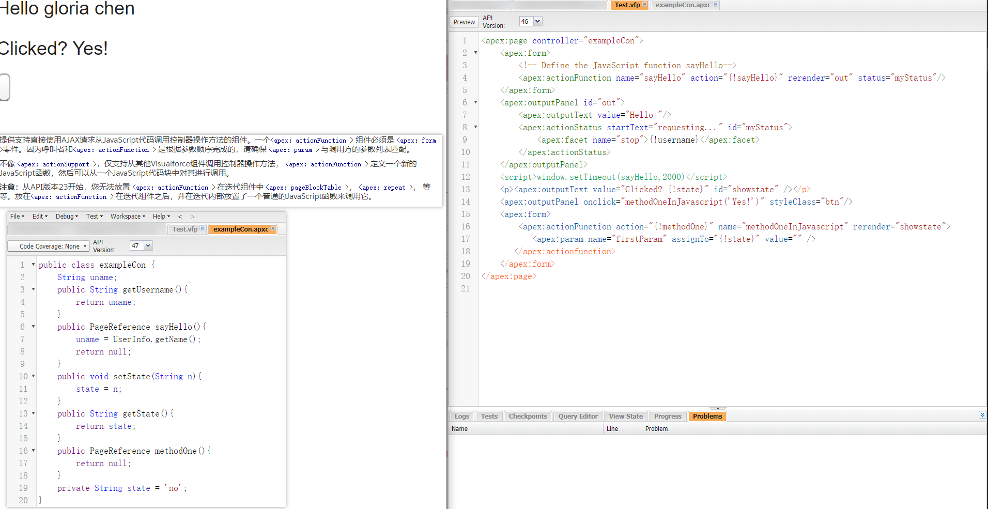Sort by the Name column header
Screen dimensions: 988x509
[x=526, y=429]
